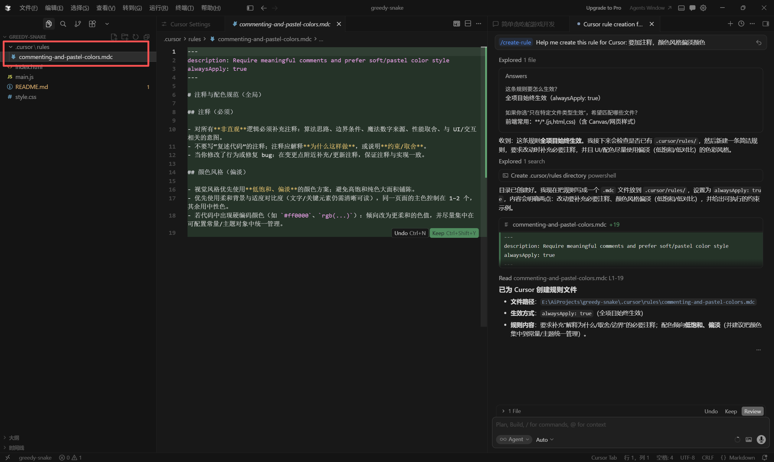The image size is (774, 462).
Task: Expand the 1 File changes list
Action: (x=511, y=411)
